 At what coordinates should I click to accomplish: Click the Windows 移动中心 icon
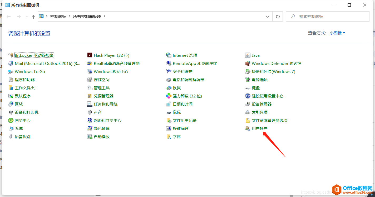(90, 71)
